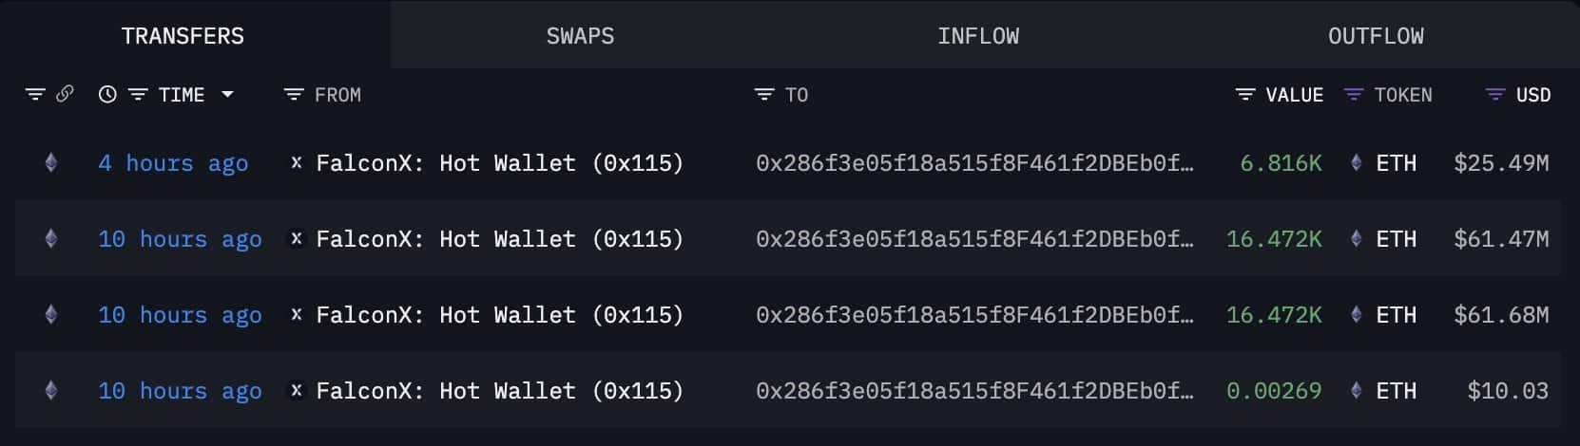Open the VALUE column filter icon
Image resolution: width=1580 pixels, height=446 pixels.
1244,94
